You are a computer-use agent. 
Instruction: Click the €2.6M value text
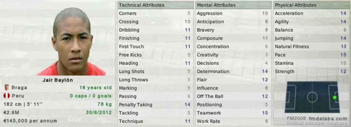click(10, 112)
